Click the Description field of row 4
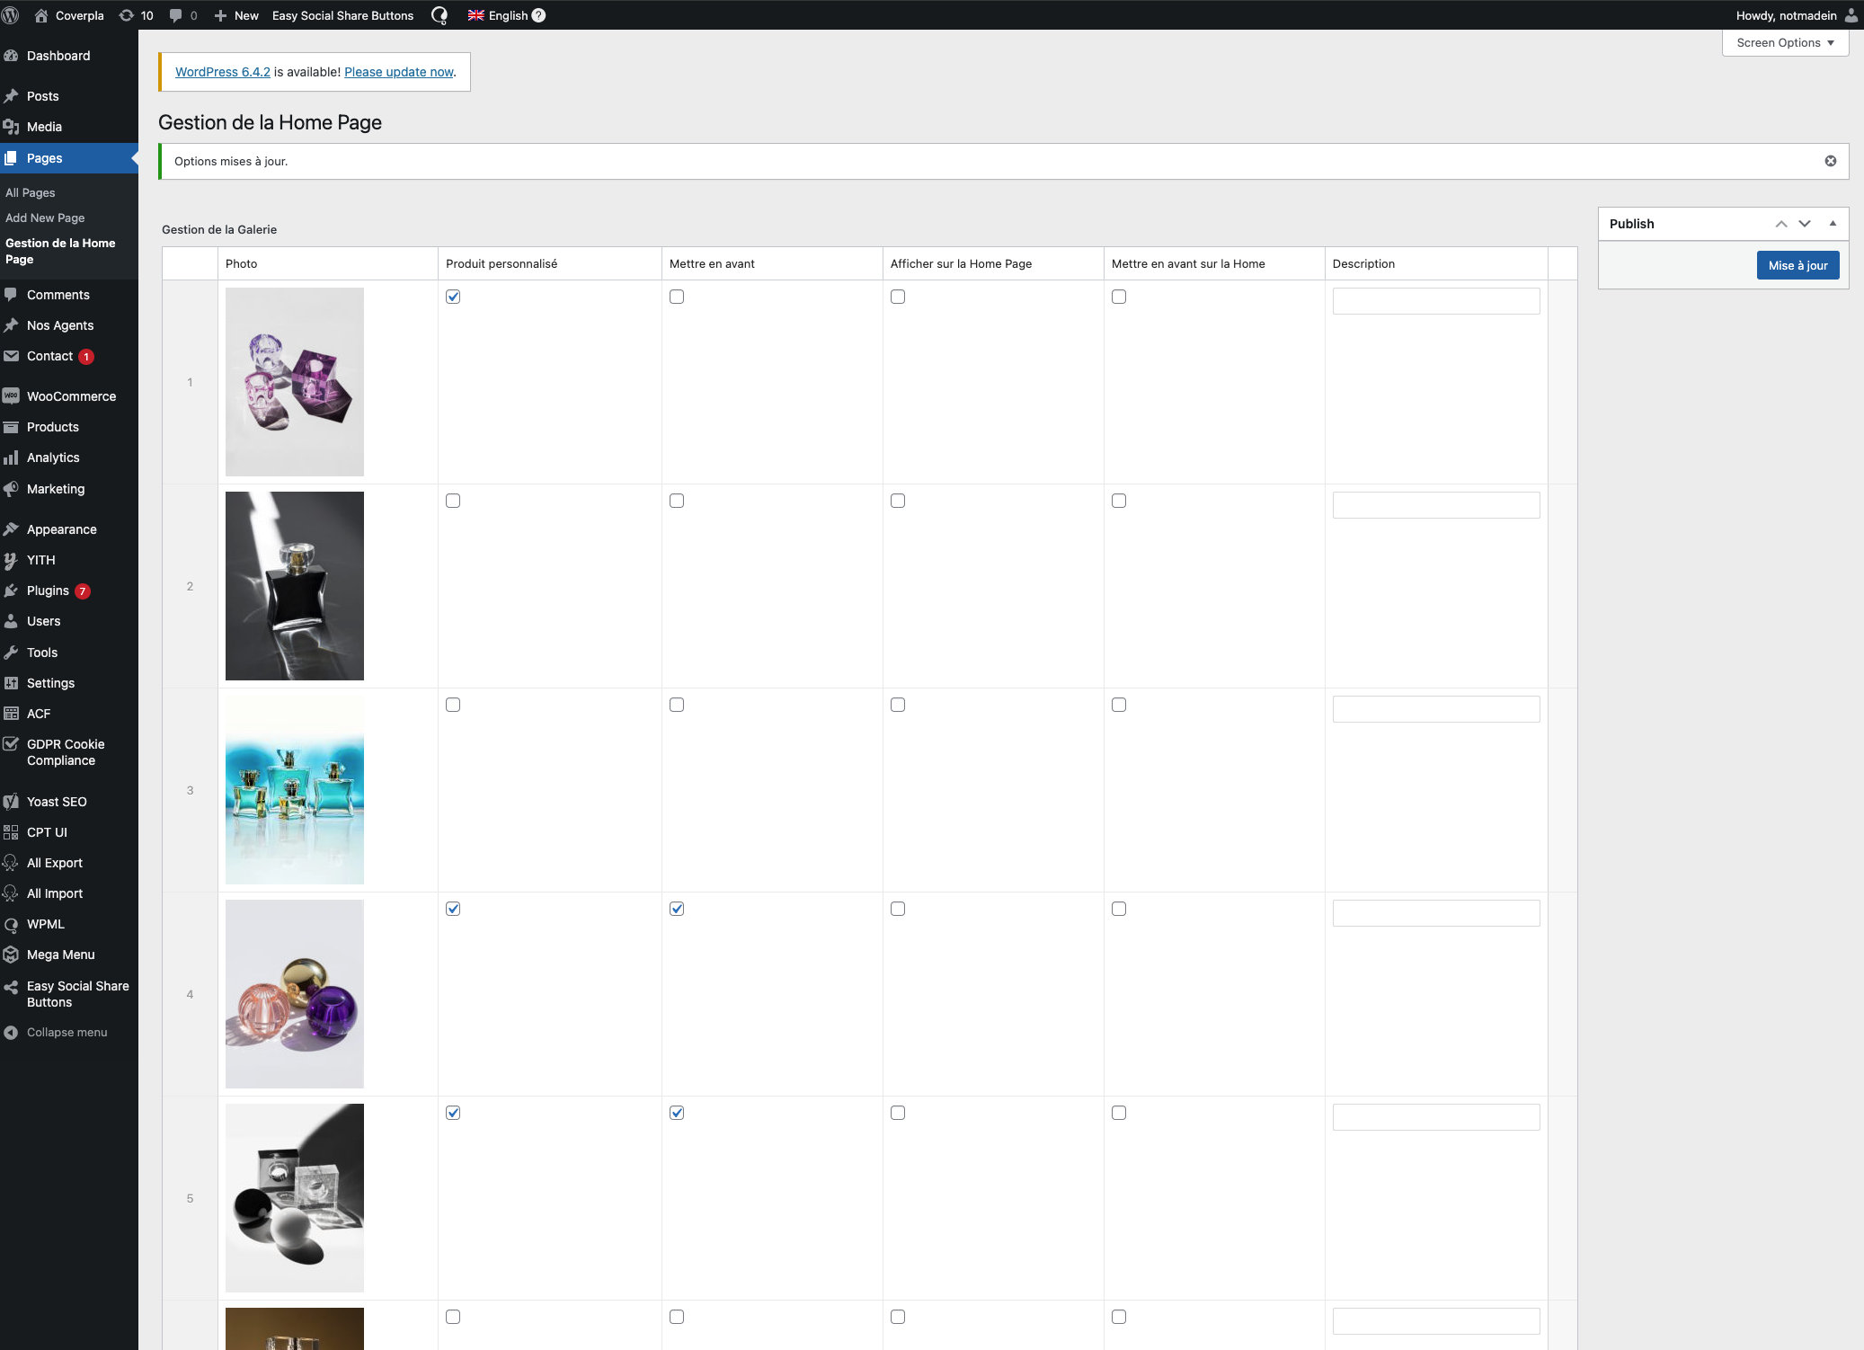This screenshot has width=1864, height=1350. click(1436, 913)
